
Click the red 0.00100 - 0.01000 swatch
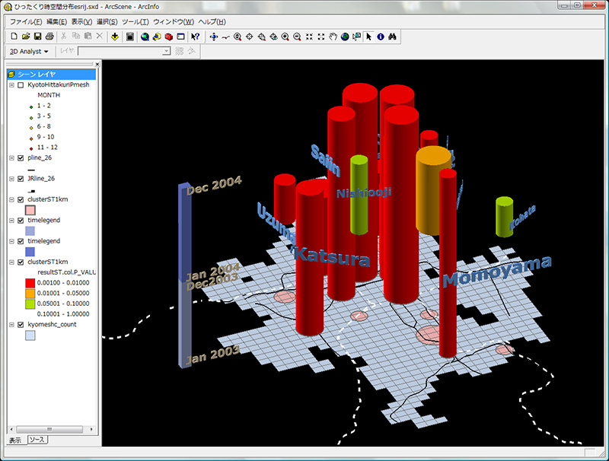30,281
